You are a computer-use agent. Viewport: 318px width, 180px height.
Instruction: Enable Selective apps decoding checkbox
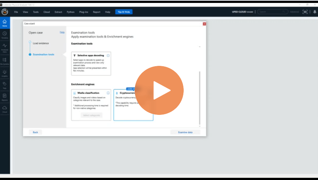pyautogui.click(x=108, y=56)
